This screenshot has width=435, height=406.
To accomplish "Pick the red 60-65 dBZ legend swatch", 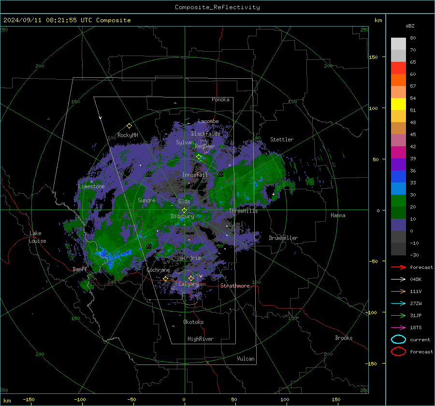I will click(398, 68).
